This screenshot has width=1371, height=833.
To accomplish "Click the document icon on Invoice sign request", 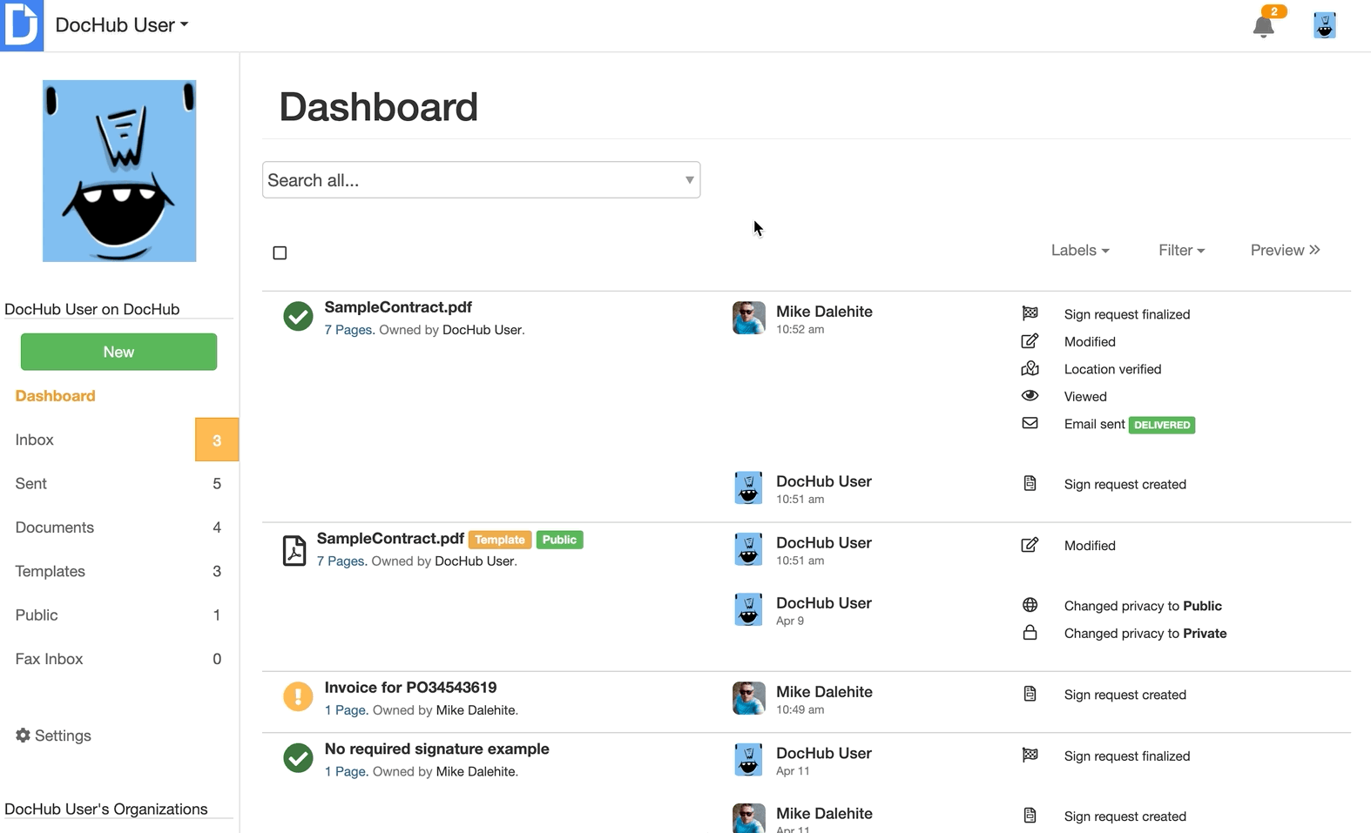I will pos(1030,694).
